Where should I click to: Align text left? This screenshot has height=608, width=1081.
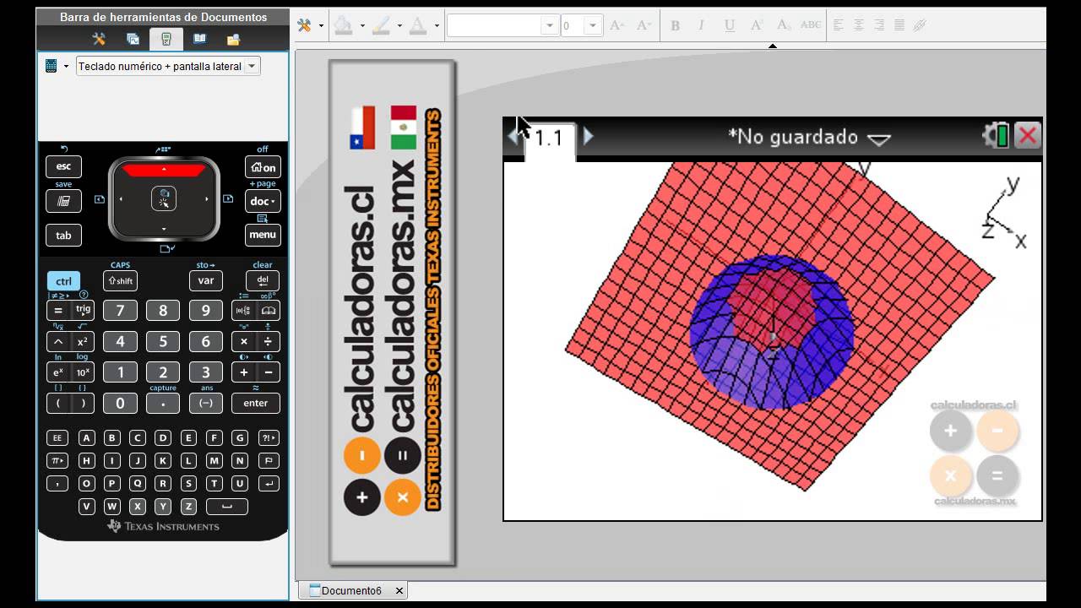pyautogui.click(x=839, y=25)
